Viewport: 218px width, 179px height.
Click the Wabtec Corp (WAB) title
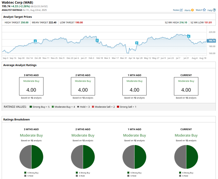tap(17, 2)
